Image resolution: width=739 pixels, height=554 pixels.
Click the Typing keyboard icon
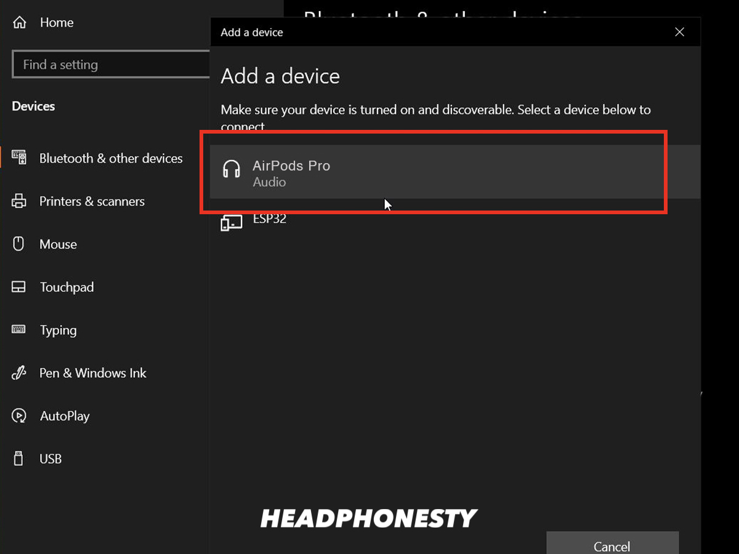tap(19, 330)
